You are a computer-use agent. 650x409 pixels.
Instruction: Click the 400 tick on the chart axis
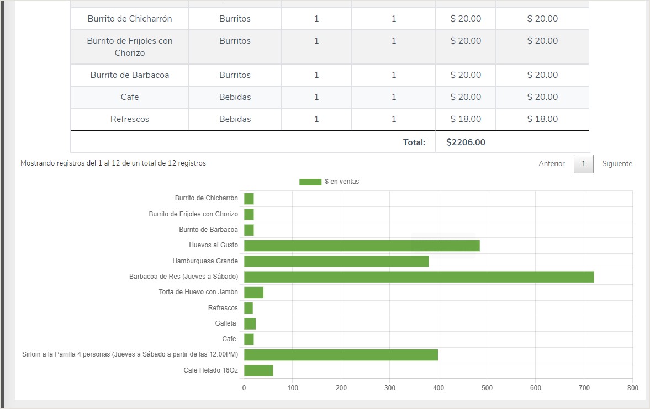(x=438, y=388)
